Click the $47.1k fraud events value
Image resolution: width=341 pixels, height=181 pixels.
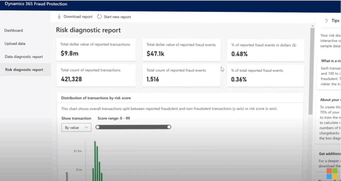pos(155,54)
